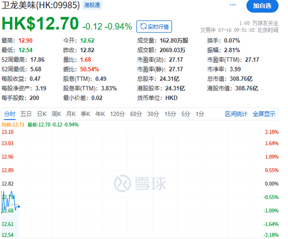
Task: Click the 港股市值 value 308.76亿
Action: tap(247, 88)
